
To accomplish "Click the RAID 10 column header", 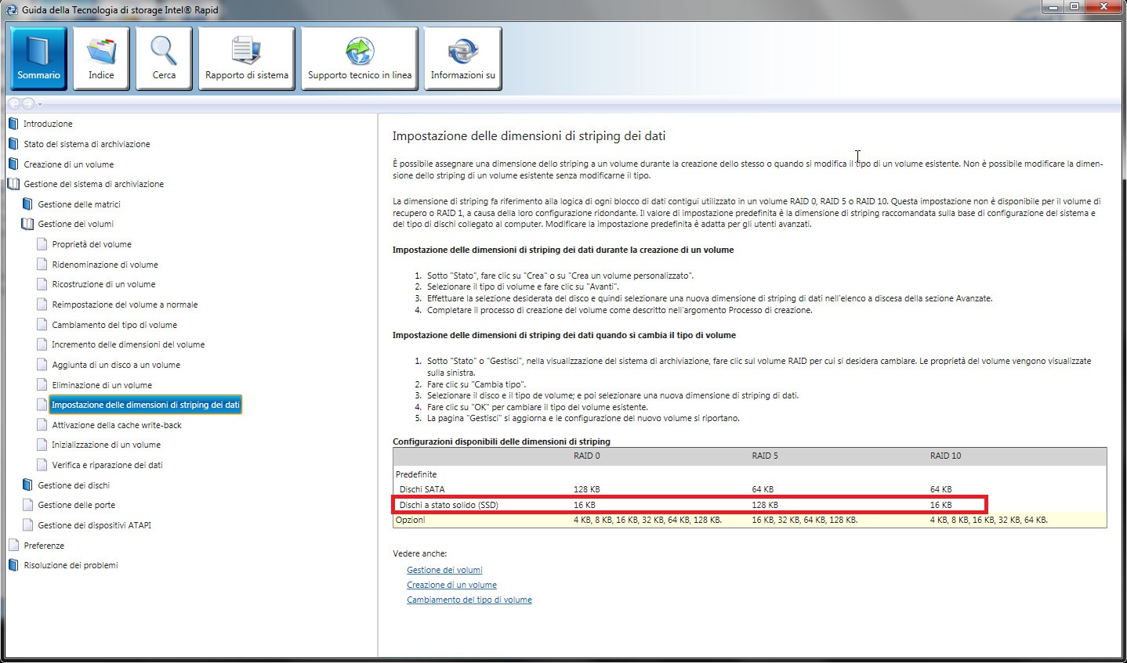I will point(945,456).
